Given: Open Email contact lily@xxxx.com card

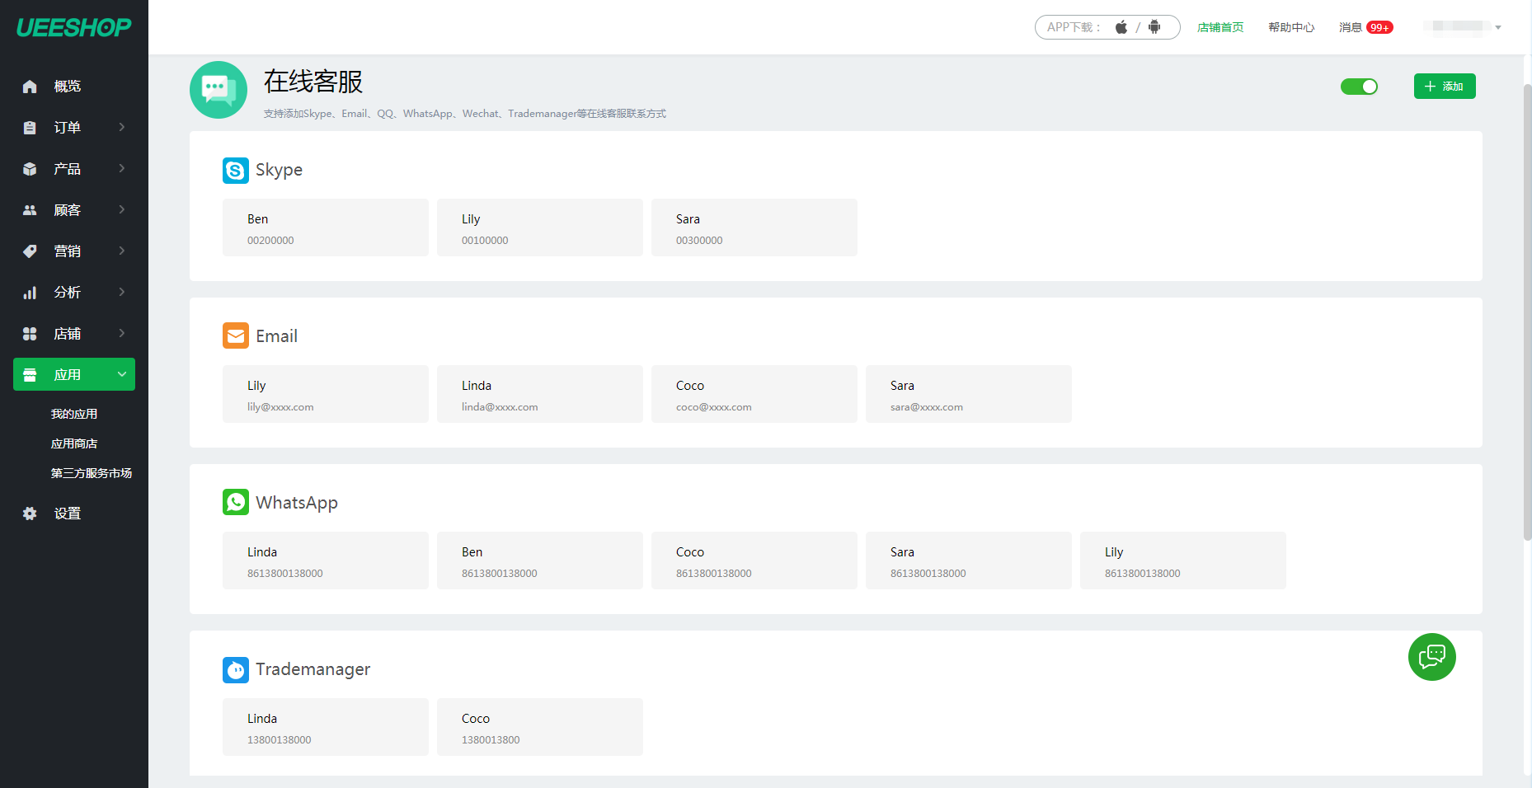Looking at the screenshot, I should 326,394.
